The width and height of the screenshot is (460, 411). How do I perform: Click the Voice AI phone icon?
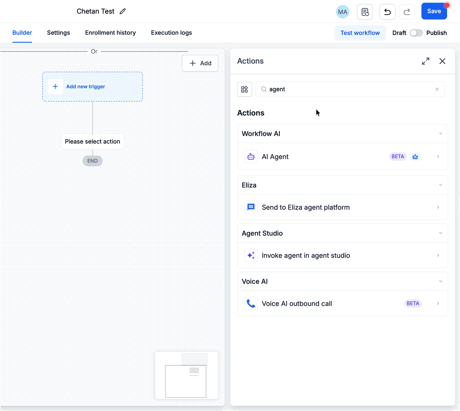251,303
